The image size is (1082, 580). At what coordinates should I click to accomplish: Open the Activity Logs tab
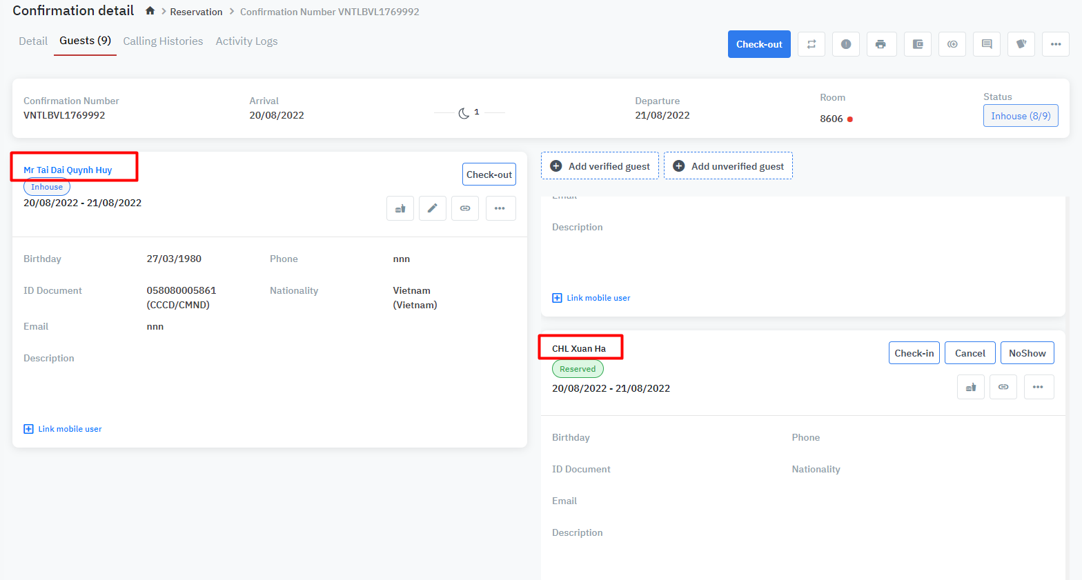click(246, 41)
